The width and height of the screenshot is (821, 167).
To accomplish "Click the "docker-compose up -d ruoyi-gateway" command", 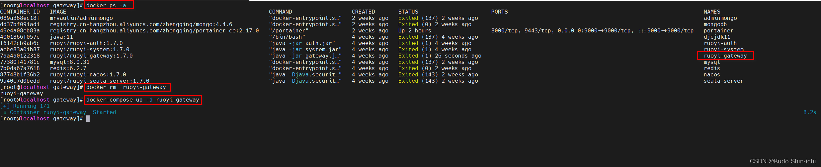I will (x=143, y=100).
